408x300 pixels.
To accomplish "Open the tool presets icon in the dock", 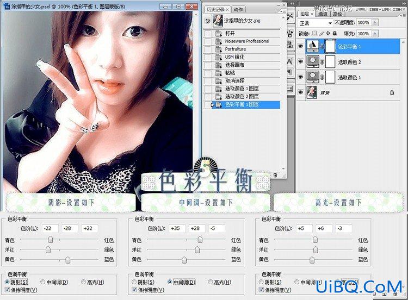I will click(x=290, y=17).
